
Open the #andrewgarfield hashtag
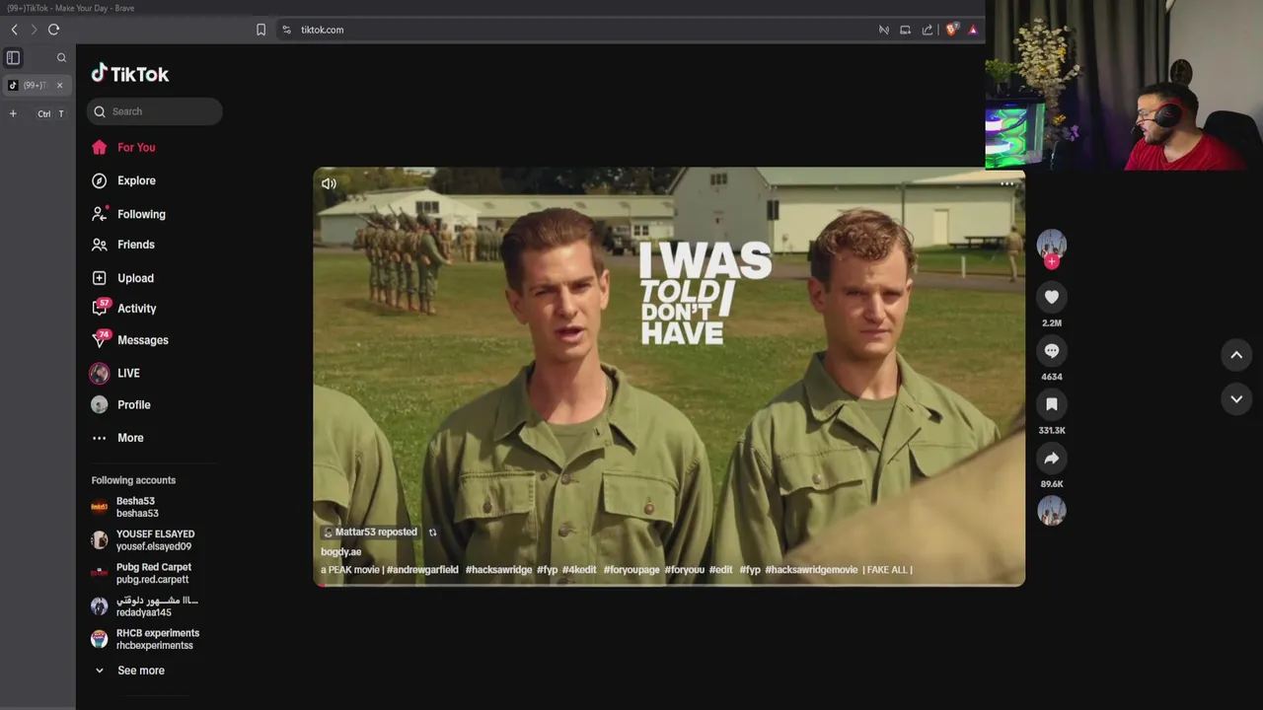[422, 570]
